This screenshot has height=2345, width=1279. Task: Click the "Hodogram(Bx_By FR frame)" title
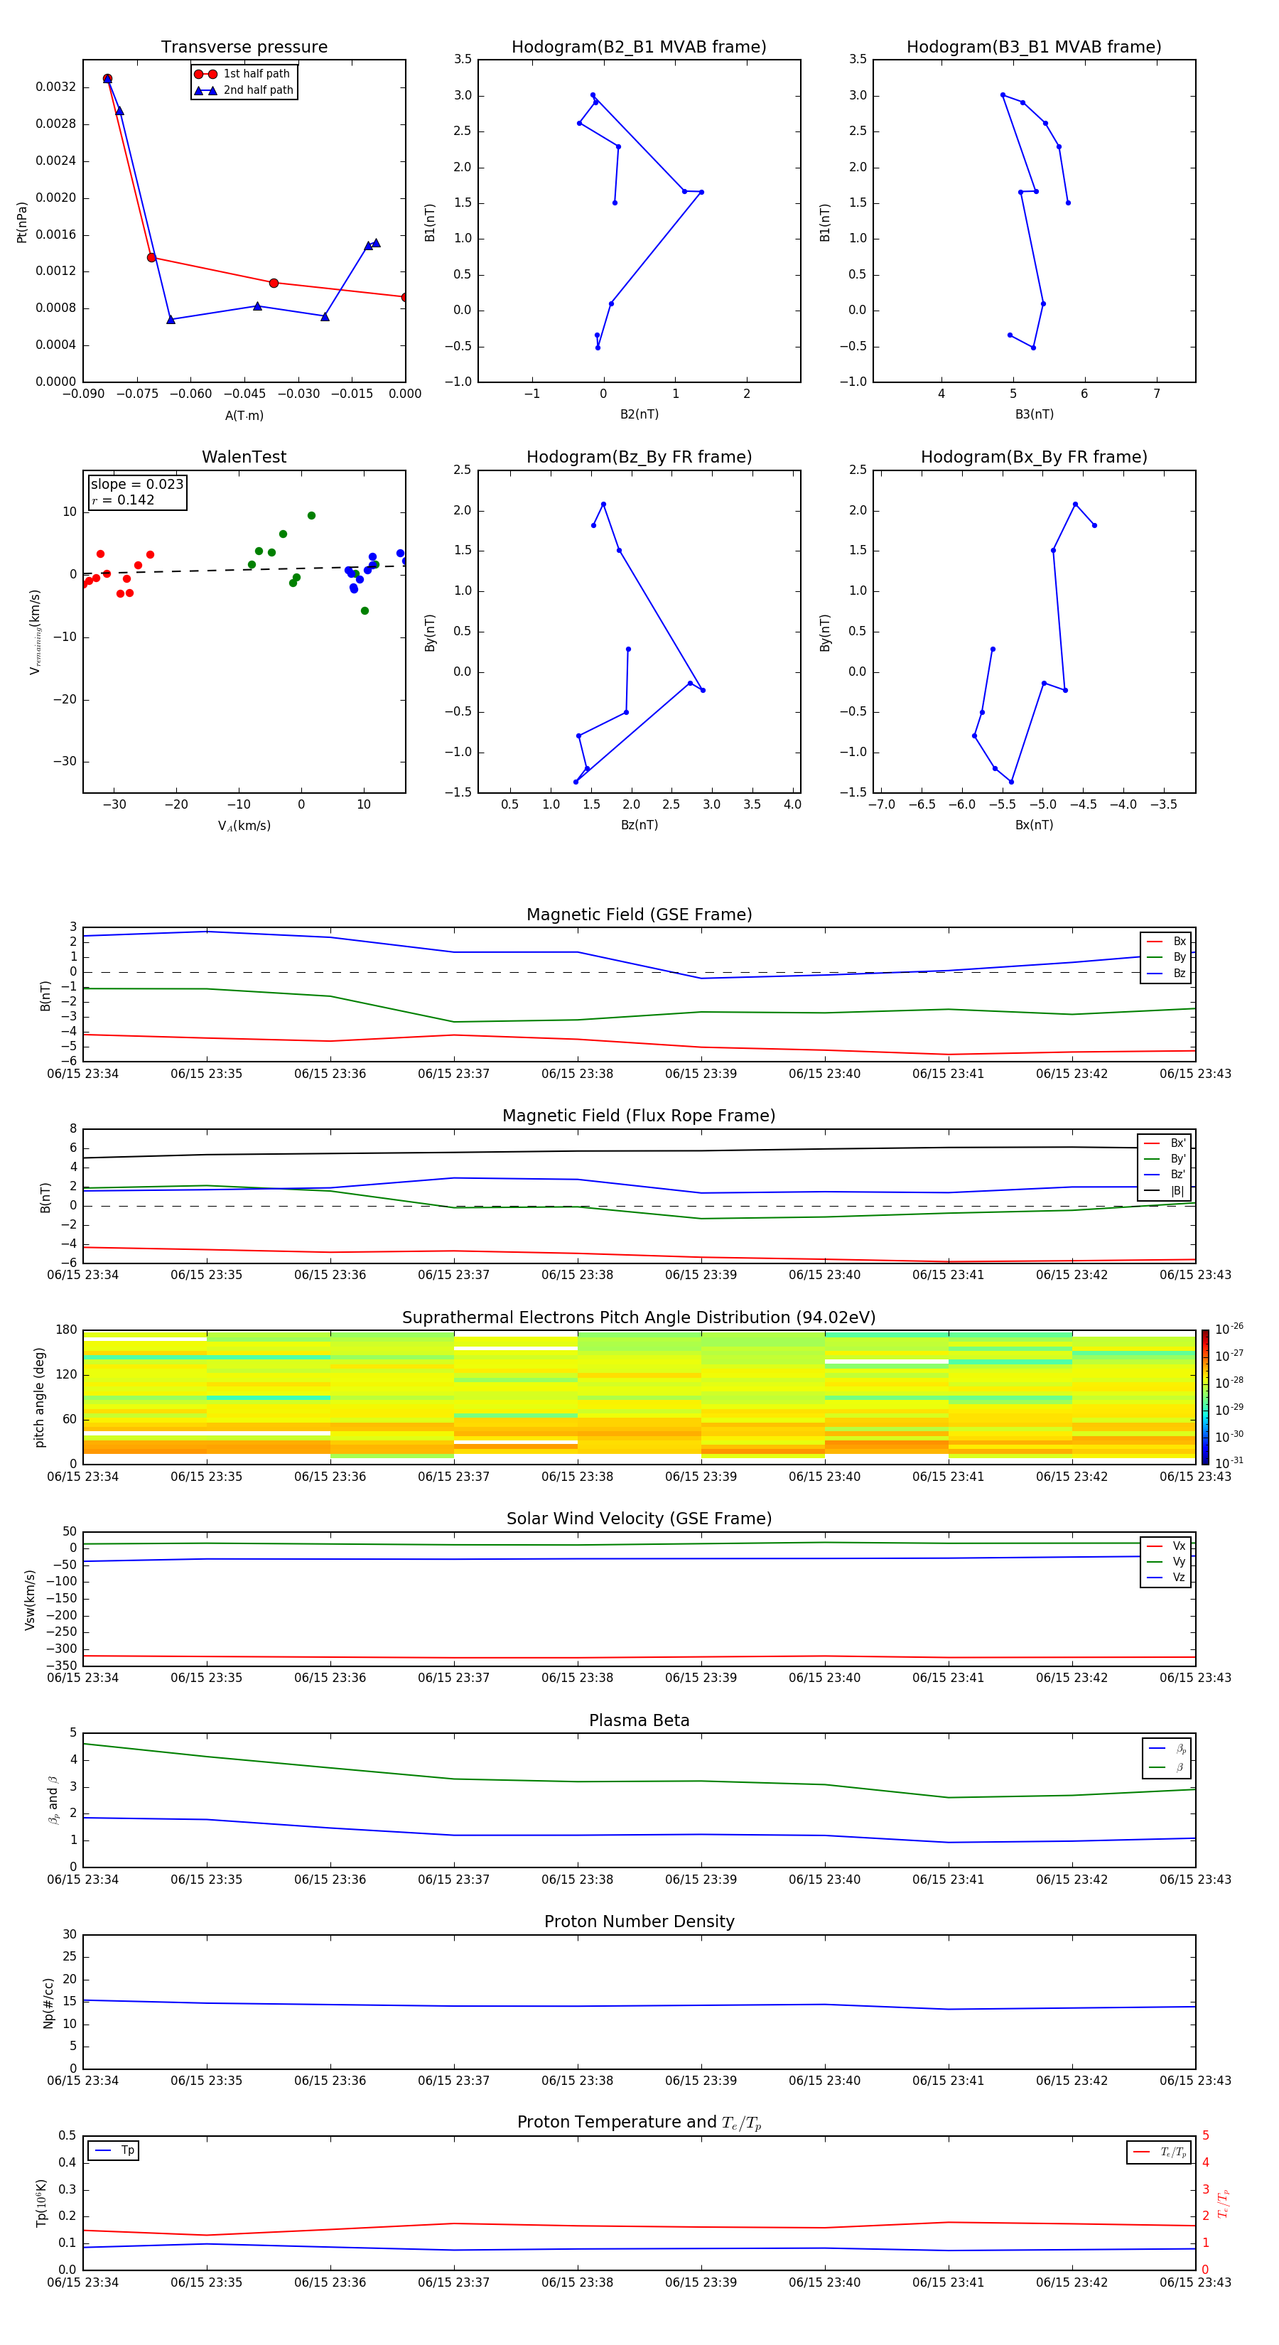(1034, 457)
